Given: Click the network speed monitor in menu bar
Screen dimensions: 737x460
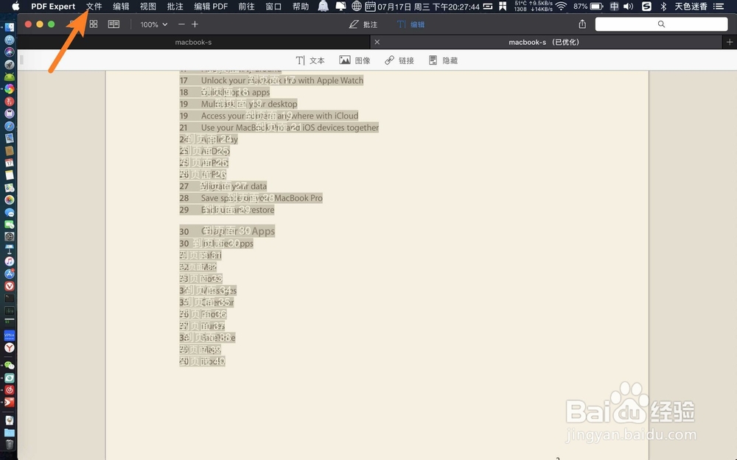Looking at the screenshot, I should pos(533,6).
